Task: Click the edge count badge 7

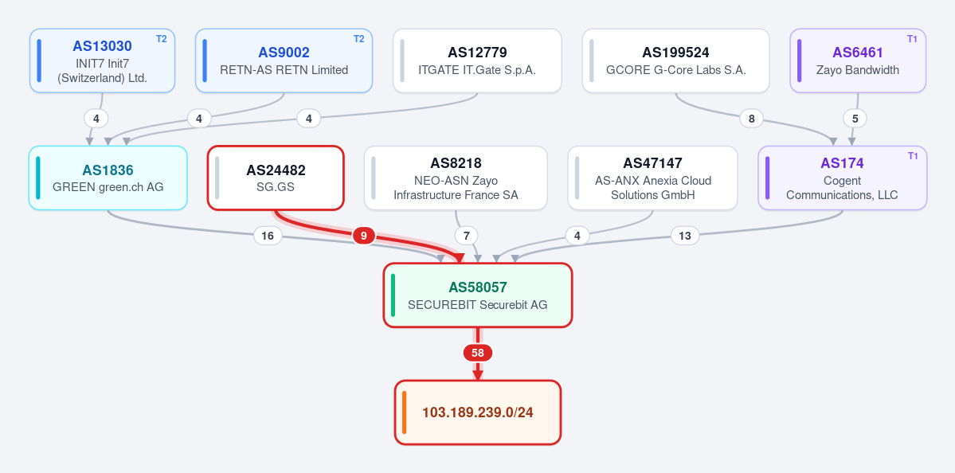Action: pyautogui.click(x=466, y=236)
